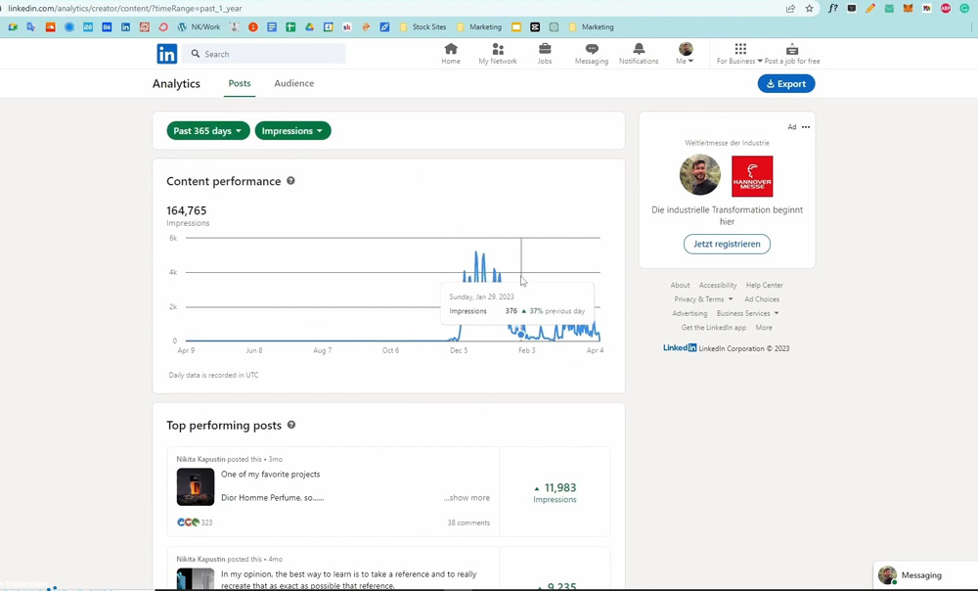This screenshot has height=591, width=978.
Task: Expand the Me profile dropdown
Action: [x=685, y=53]
